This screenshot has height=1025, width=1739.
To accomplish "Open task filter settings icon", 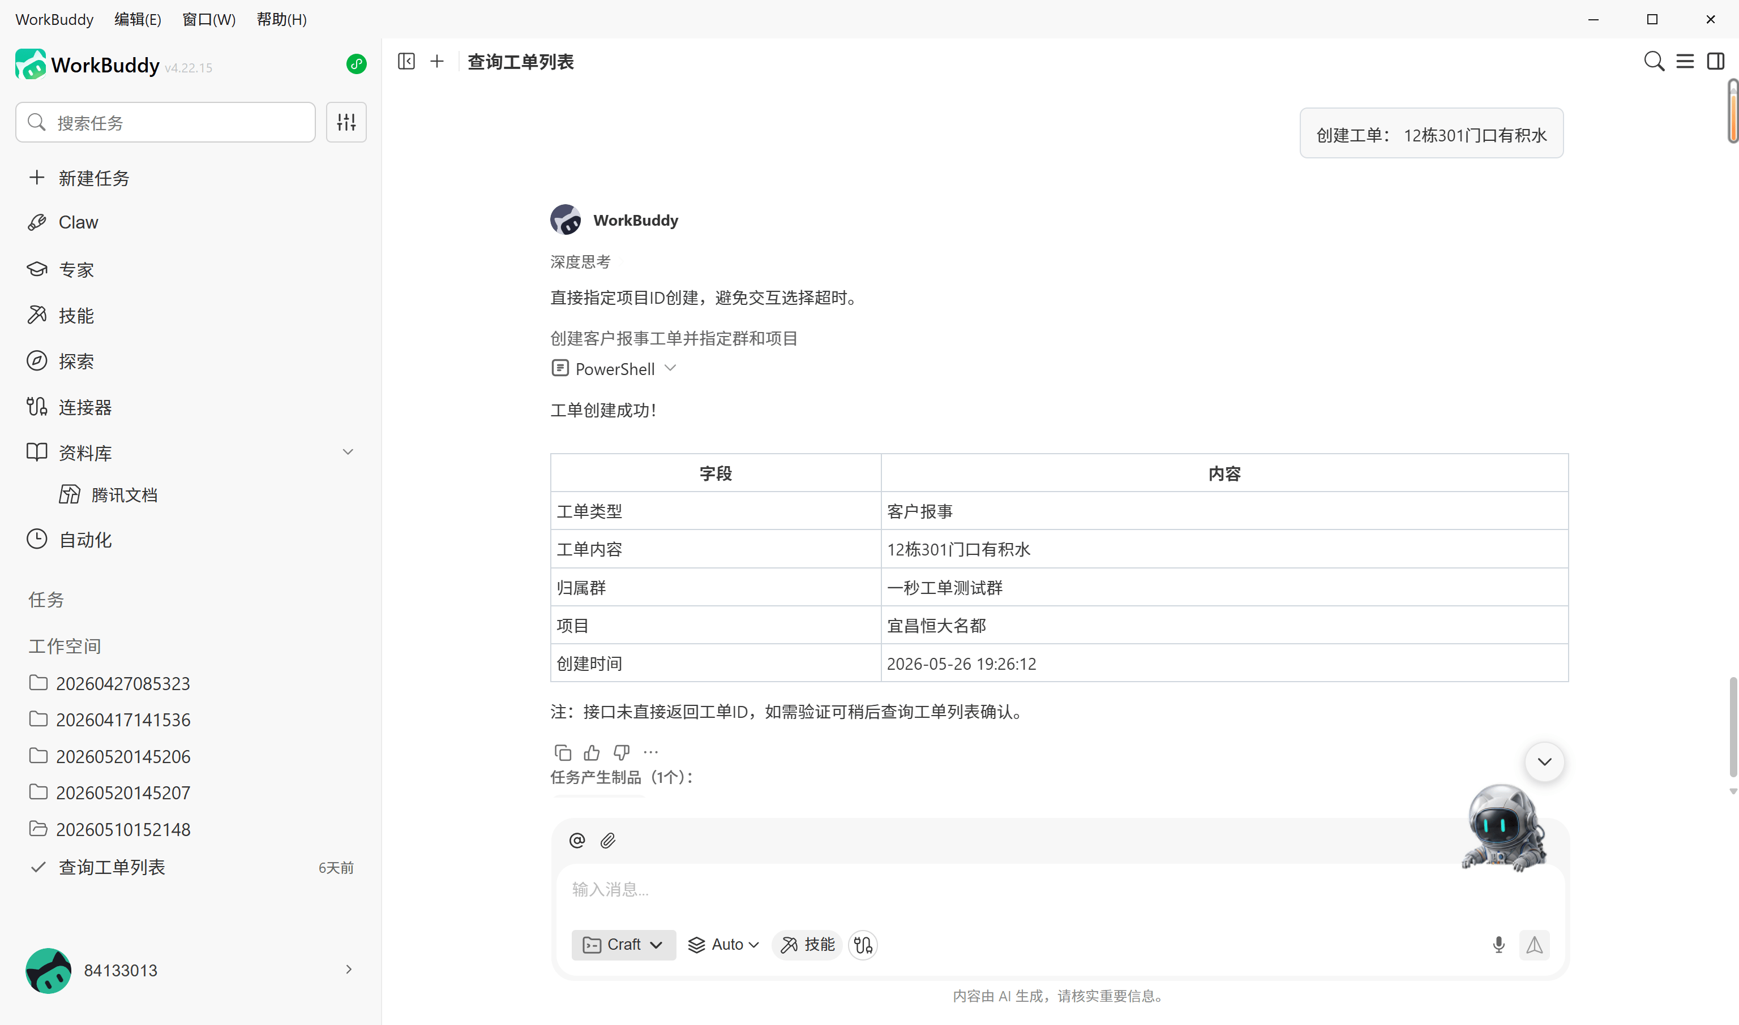I will 346,122.
